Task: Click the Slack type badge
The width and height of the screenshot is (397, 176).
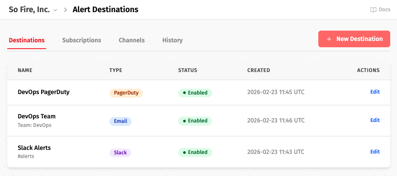Action: (120, 153)
